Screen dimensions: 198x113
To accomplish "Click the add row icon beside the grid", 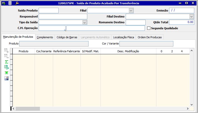I will pyautogui.click(x=6, y=50).
